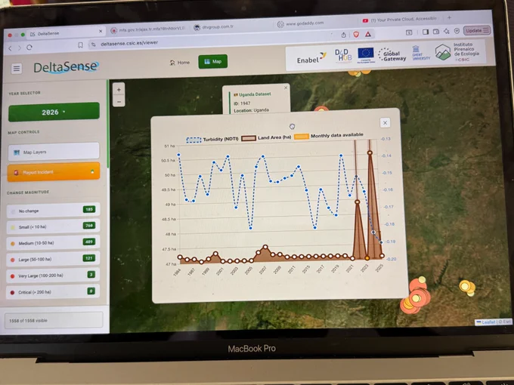Click the browser share icon

(343, 35)
